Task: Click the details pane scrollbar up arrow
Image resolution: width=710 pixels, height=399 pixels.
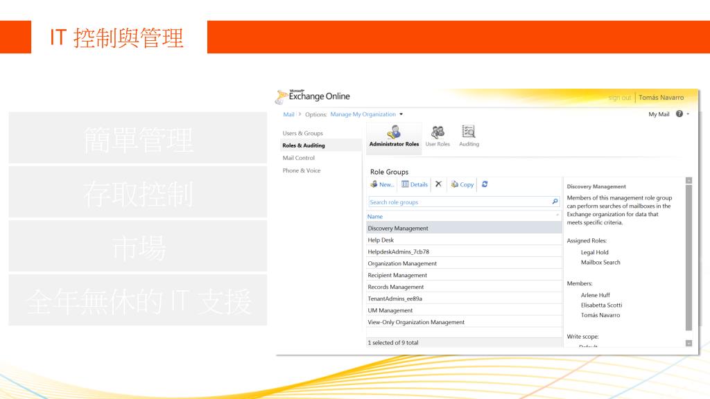Action: [x=689, y=181]
